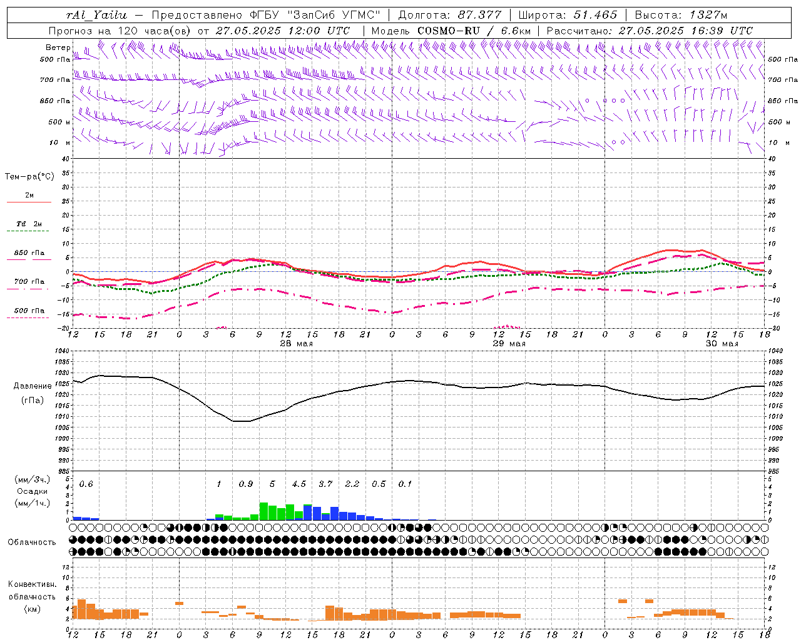801x640 pixels.
Task: Click the (км) convective cloud unit
Action: point(32,609)
